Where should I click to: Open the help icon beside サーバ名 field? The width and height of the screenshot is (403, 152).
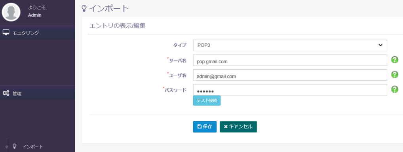coord(395,60)
